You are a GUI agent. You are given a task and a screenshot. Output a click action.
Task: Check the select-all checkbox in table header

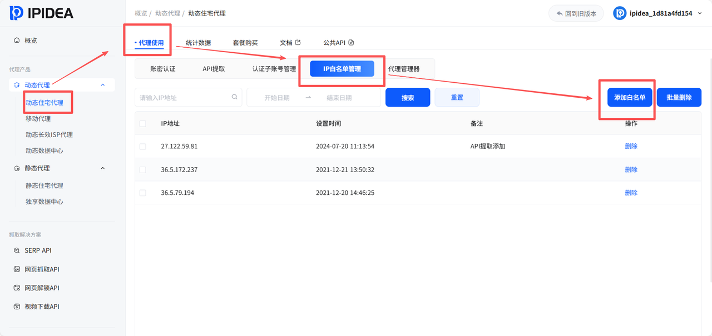coord(142,123)
